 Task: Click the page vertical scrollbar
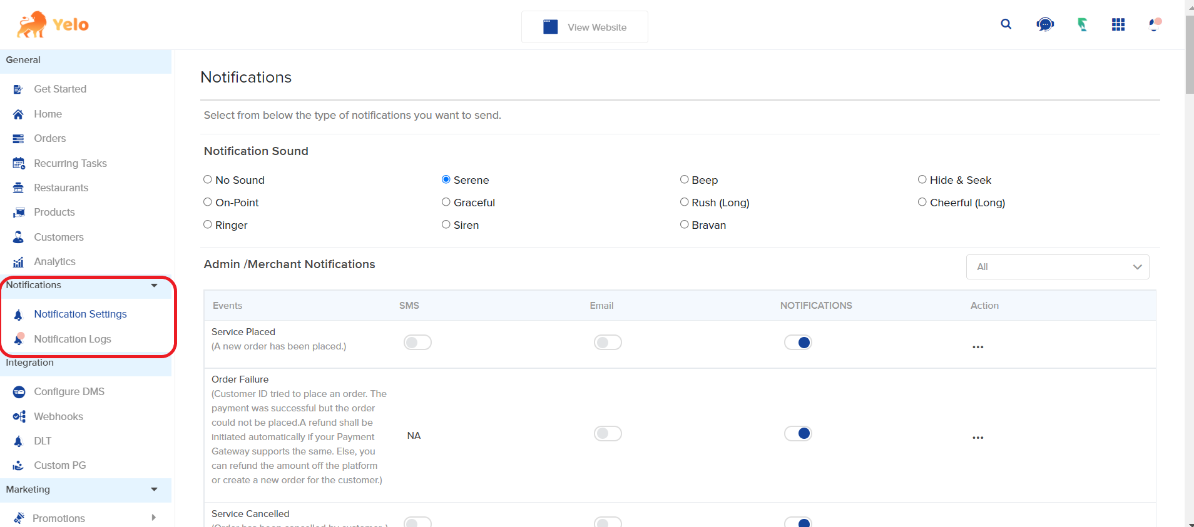tap(1189, 250)
